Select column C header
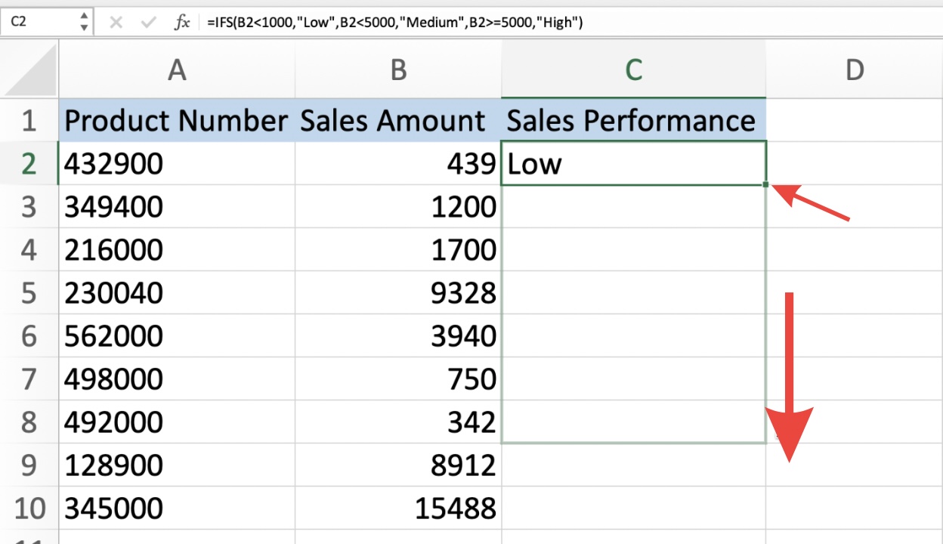Screen dimensions: 943x544 [633, 70]
